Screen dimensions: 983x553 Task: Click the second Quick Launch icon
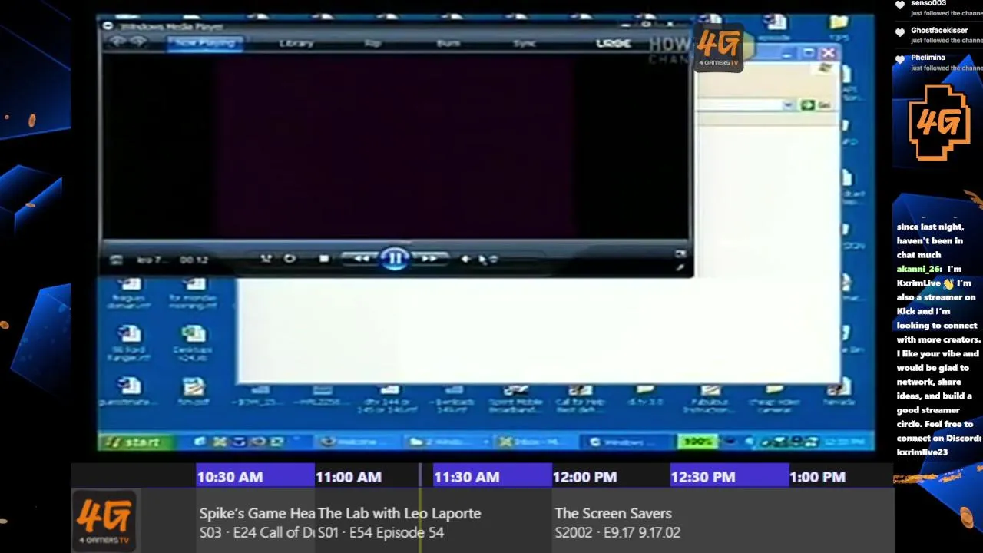pyautogui.click(x=220, y=442)
